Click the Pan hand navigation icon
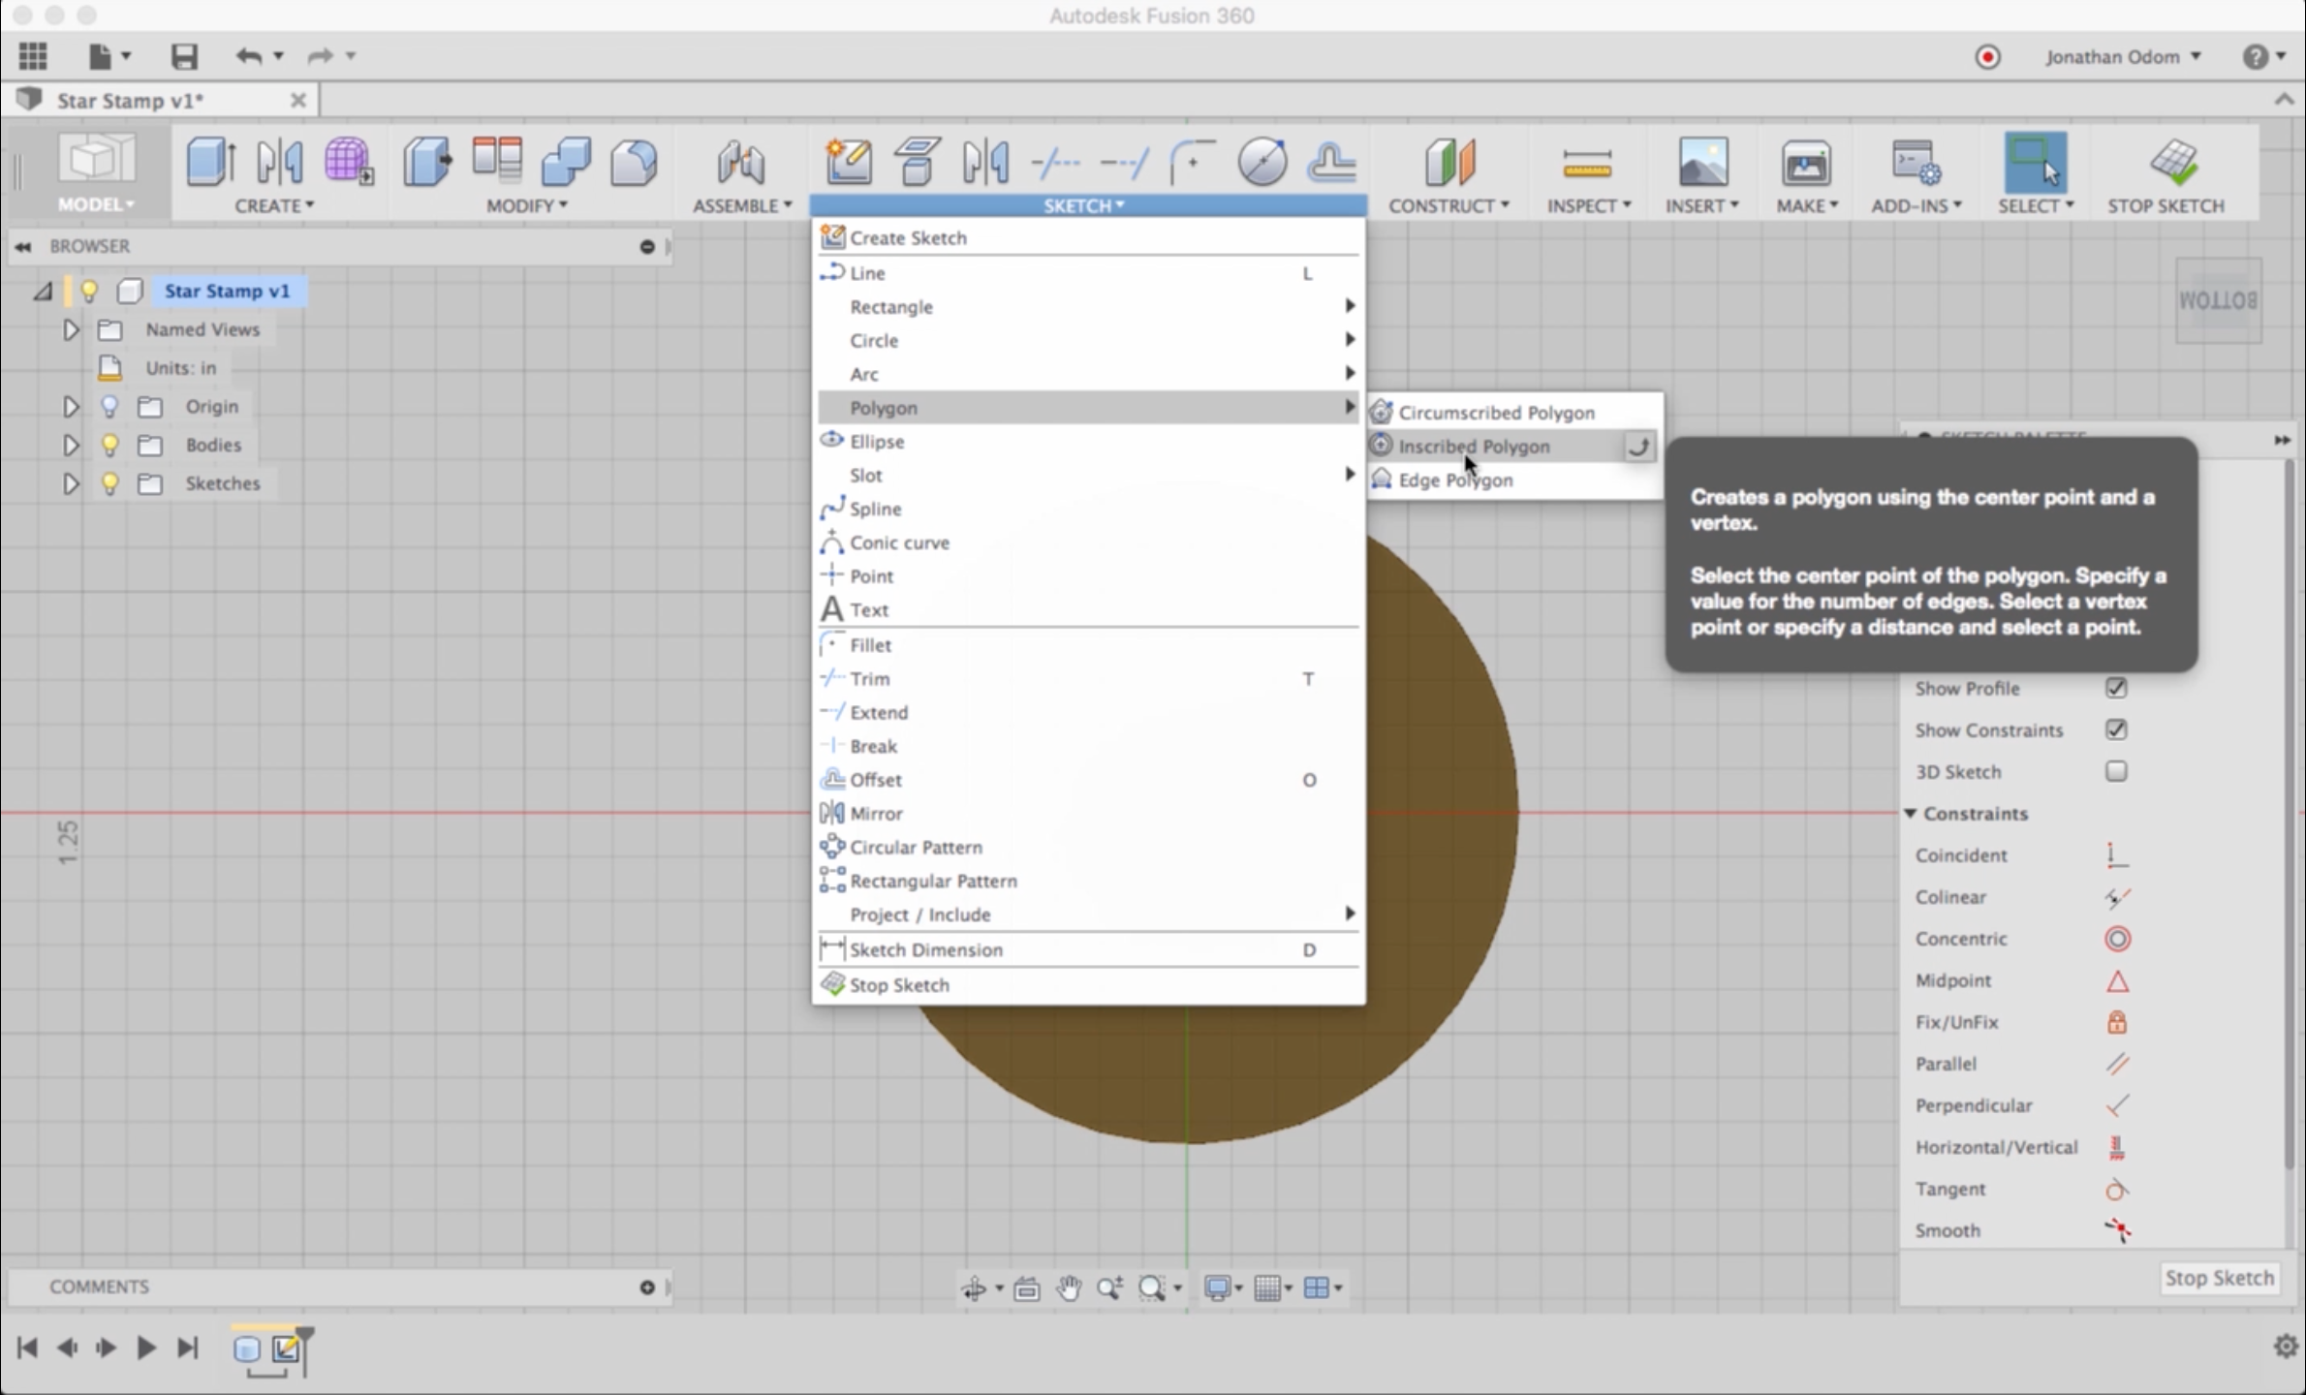The width and height of the screenshot is (2306, 1395). pos(1069,1287)
